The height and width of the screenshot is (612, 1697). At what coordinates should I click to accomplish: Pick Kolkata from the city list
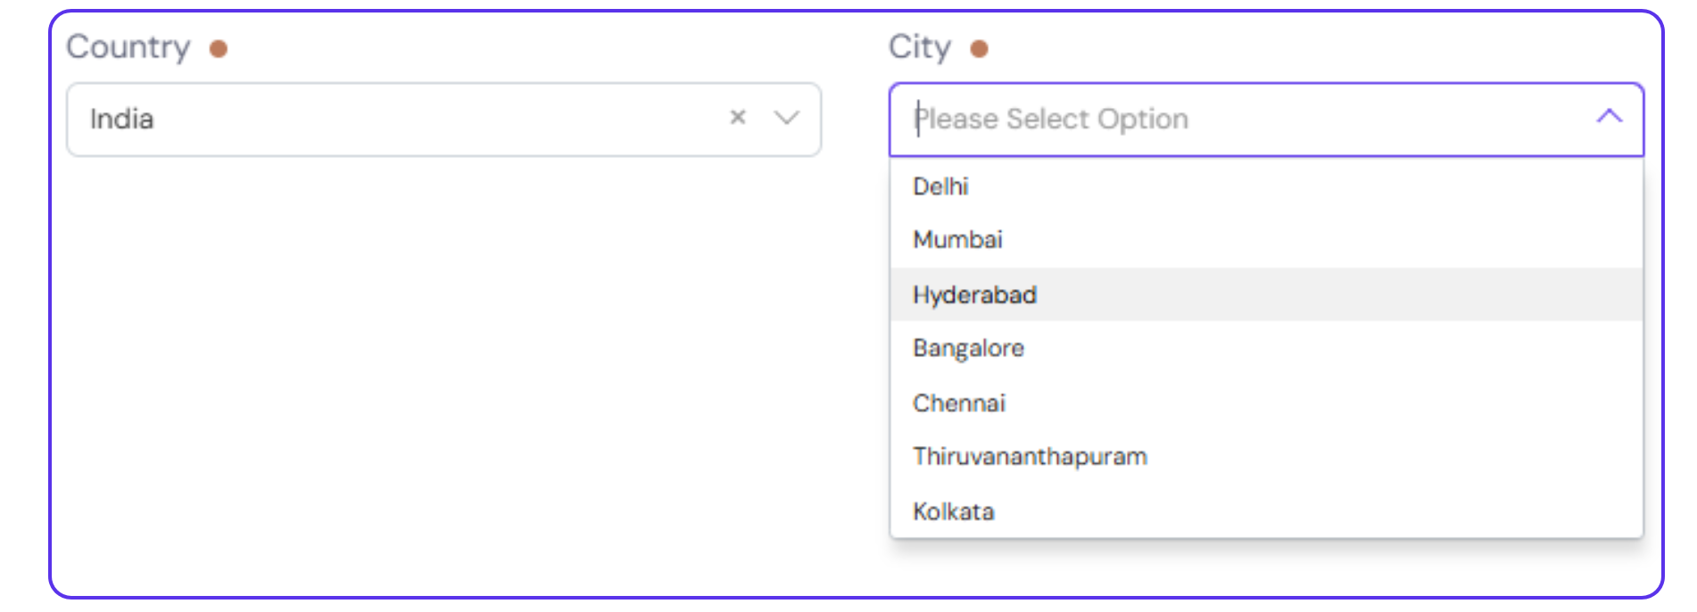(953, 512)
